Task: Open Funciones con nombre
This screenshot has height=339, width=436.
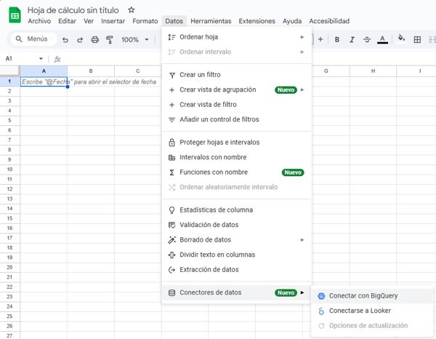Action: click(237, 172)
